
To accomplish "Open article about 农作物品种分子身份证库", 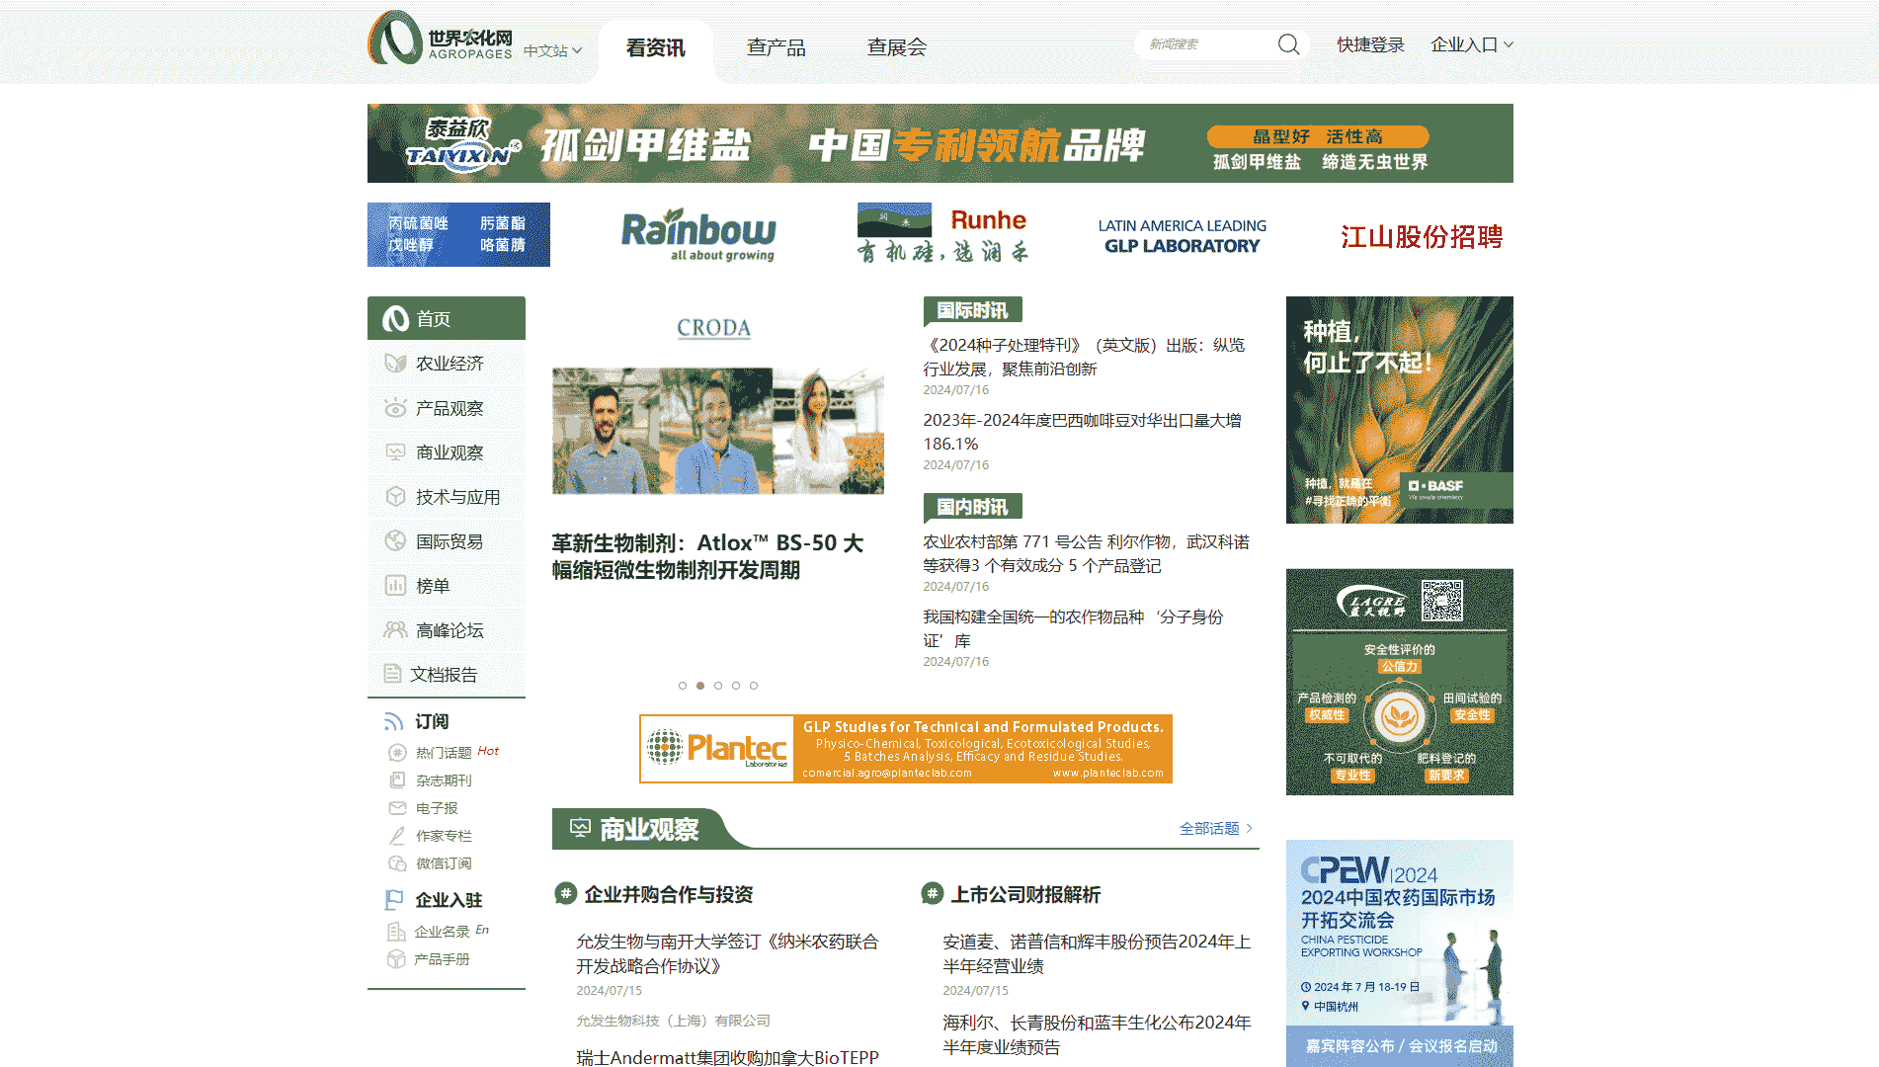I will coord(1074,628).
